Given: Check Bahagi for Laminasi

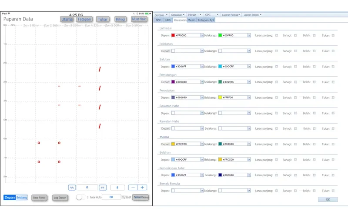Looking at the screenshot, I should [295, 35].
